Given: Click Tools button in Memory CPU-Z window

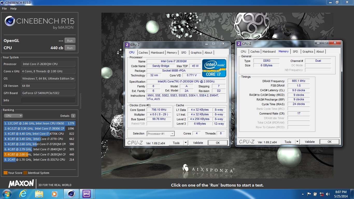Looking at the screenshot, I should tap(288, 142).
